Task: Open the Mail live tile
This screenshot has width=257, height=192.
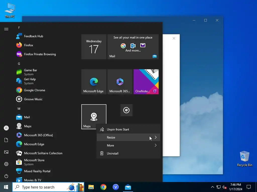Action: coord(133,47)
